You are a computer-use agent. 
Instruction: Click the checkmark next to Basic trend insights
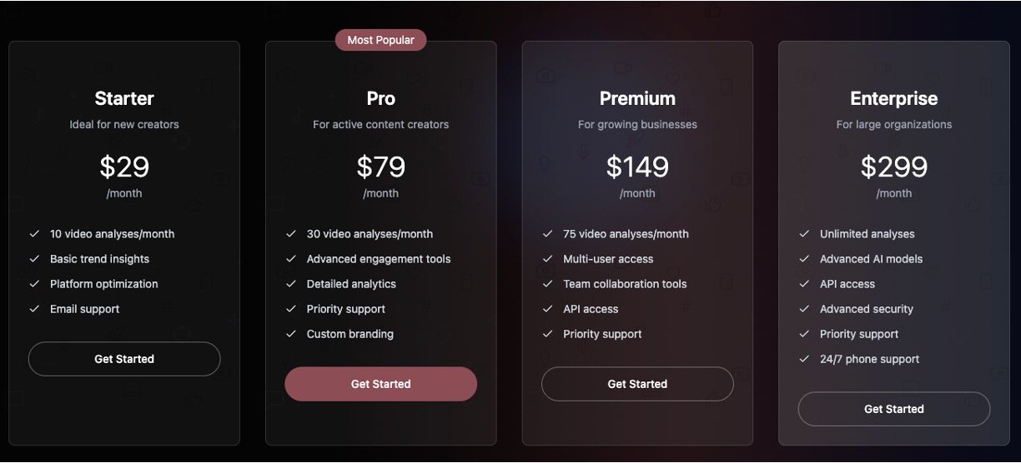35,259
